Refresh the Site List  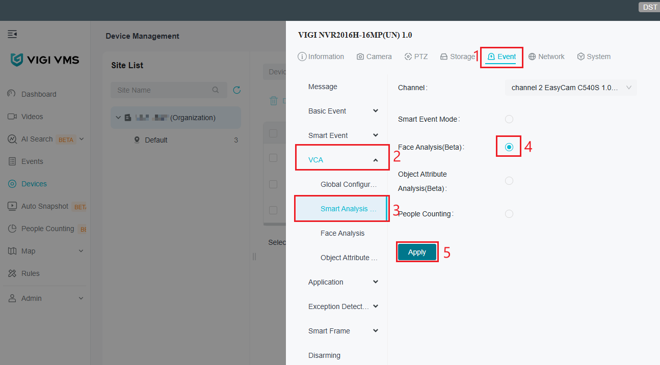236,90
